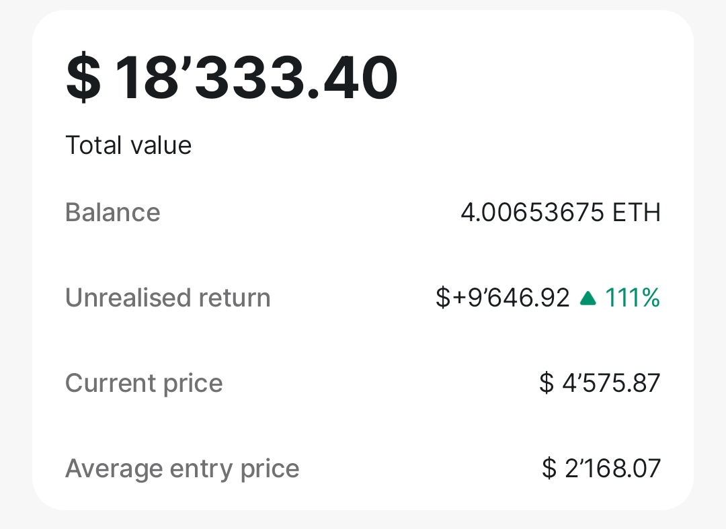Click the green upward triangle icon
The image size is (726, 529).
click(588, 298)
